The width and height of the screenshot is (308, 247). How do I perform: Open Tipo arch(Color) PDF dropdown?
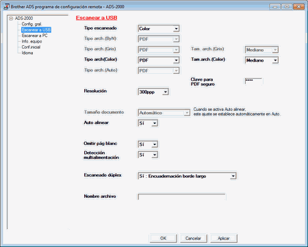point(159,60)
